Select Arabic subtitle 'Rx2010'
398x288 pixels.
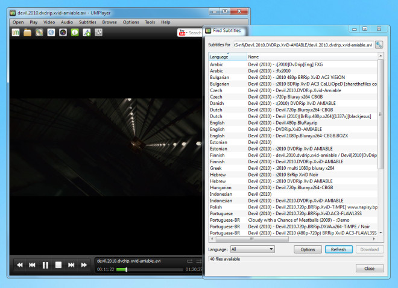pyautogui.click(x=293, y=71)
